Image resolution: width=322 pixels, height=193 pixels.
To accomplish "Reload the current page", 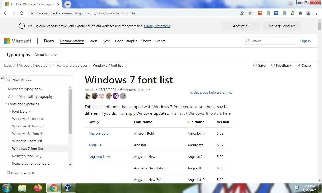I will pyautogui.click(x=22, y=13).
